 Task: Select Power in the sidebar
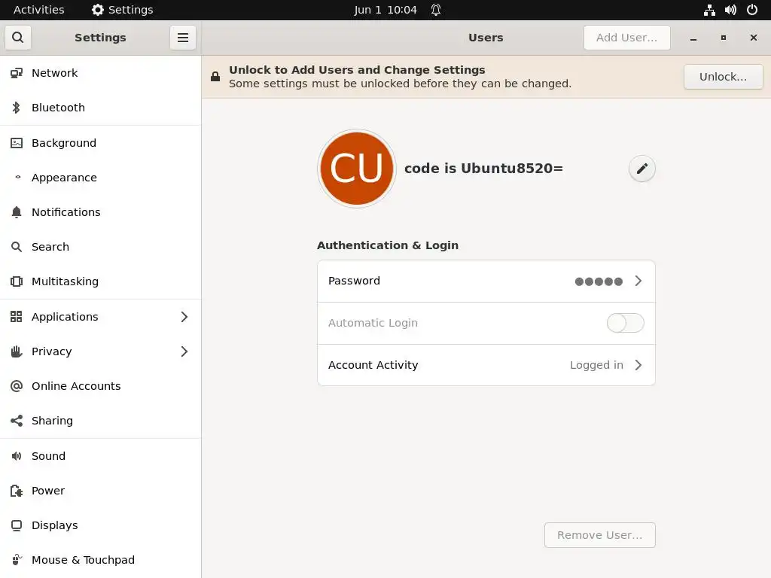click(100, 491)
